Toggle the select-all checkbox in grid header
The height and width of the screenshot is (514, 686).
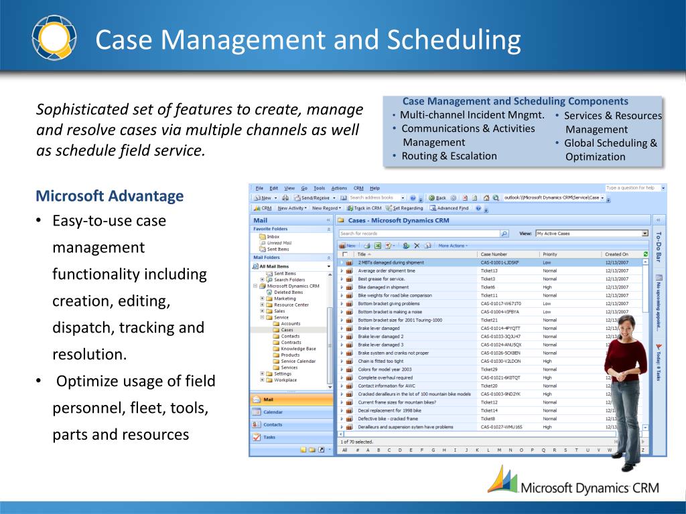coord(345,254)
